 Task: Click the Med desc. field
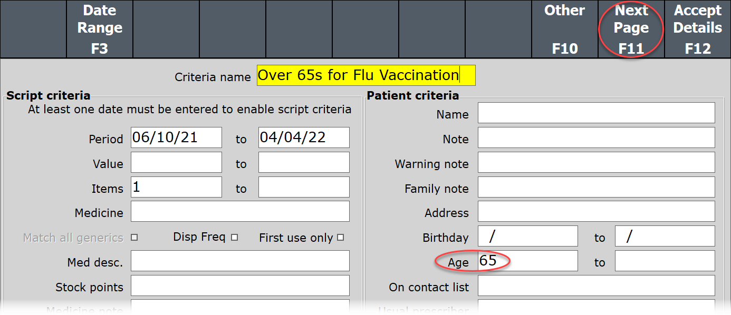pyautogui.click(x=240, y=261)
